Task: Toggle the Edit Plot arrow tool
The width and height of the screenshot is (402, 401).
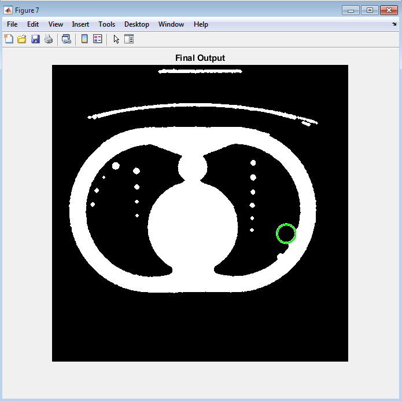Action: pos(116,39)
